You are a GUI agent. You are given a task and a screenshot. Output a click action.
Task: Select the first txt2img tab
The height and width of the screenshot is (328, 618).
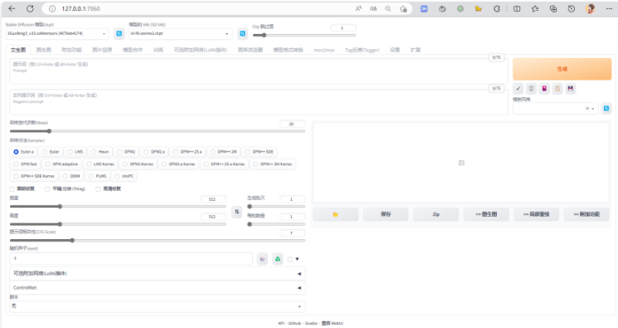(18, 50)
